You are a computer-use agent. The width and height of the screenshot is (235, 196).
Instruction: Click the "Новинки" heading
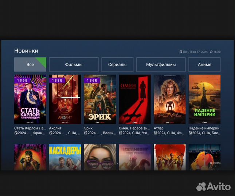(26, 51)
